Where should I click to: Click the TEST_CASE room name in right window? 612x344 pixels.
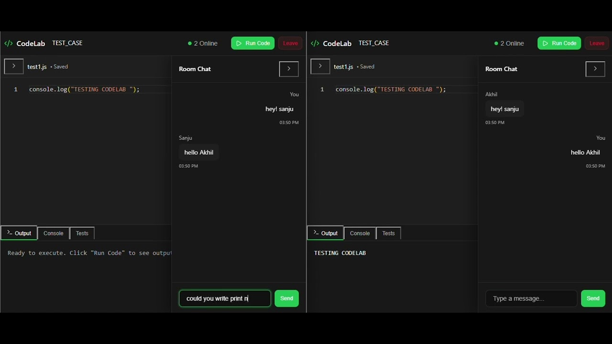point(374,43)
